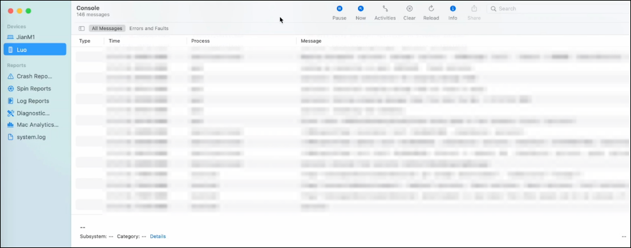The height and width of the screenshot is (248, 631).
Task: Pause the console message stream
Action: click(339, 13)
